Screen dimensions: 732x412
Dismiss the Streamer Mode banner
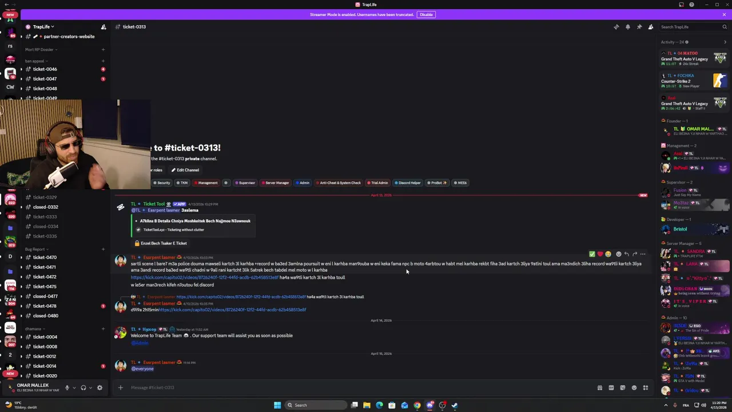pyautogui.click(x=724, y=14)
